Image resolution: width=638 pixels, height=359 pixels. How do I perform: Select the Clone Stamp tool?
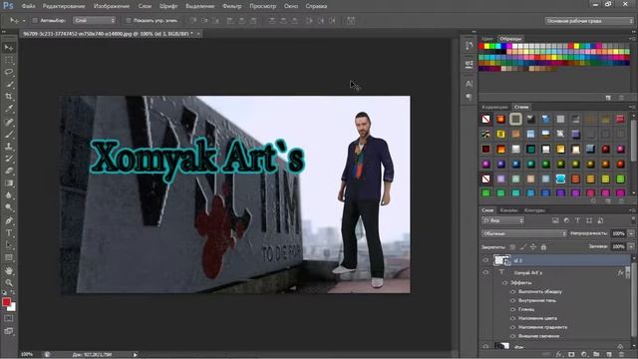pos(9,147)
